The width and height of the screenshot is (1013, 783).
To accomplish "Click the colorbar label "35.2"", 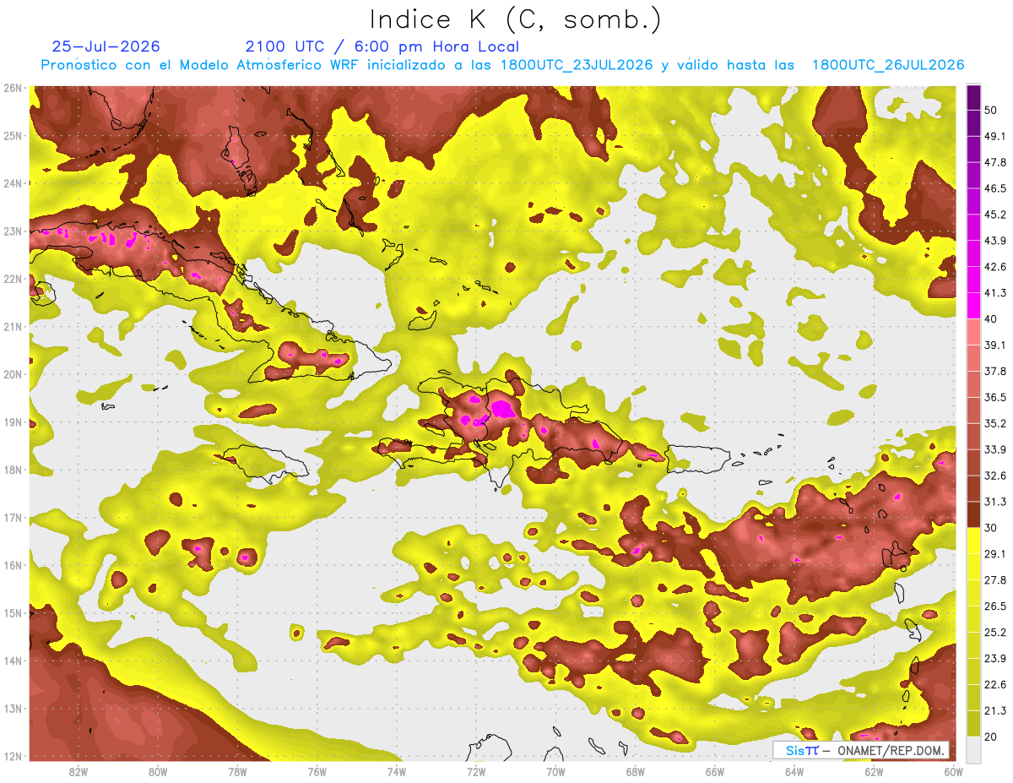I will 995,423.
